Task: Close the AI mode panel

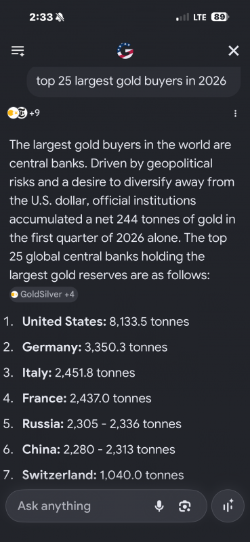Action: [234, 51]
